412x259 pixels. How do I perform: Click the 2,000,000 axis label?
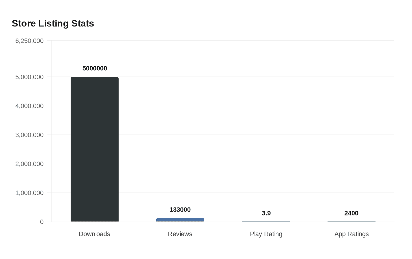point(29,164)
